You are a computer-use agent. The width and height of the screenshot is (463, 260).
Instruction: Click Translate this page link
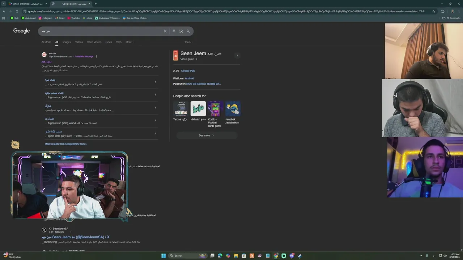[84, 56]
